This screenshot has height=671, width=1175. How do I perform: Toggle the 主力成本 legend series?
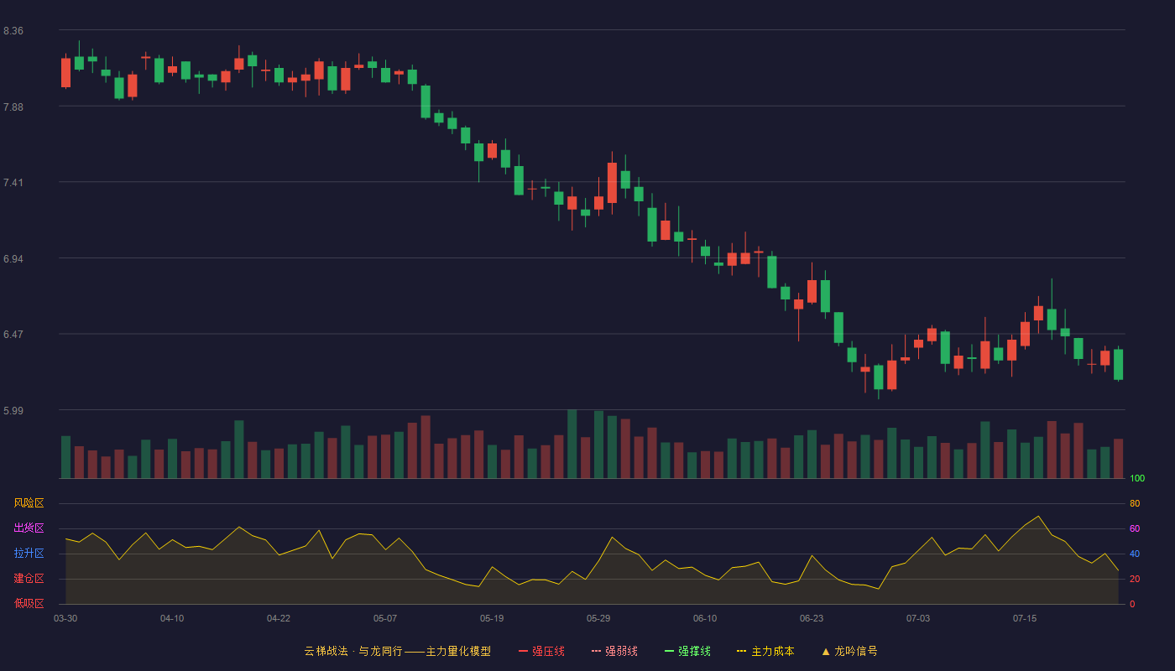(765, 651)
